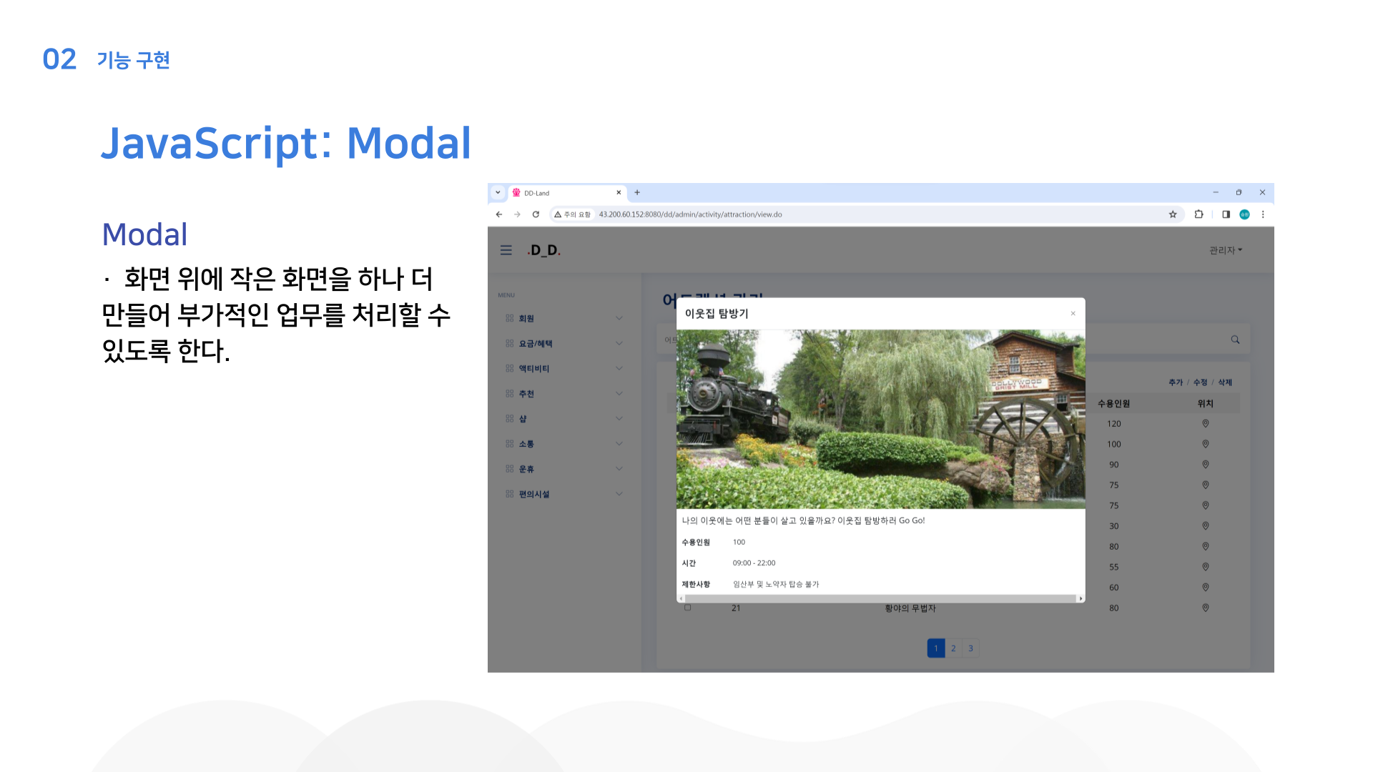Bookmark the page with the star icon
Viewport: 1373px width, 772px height.
pyautogui.click(x=1173, y=214)
